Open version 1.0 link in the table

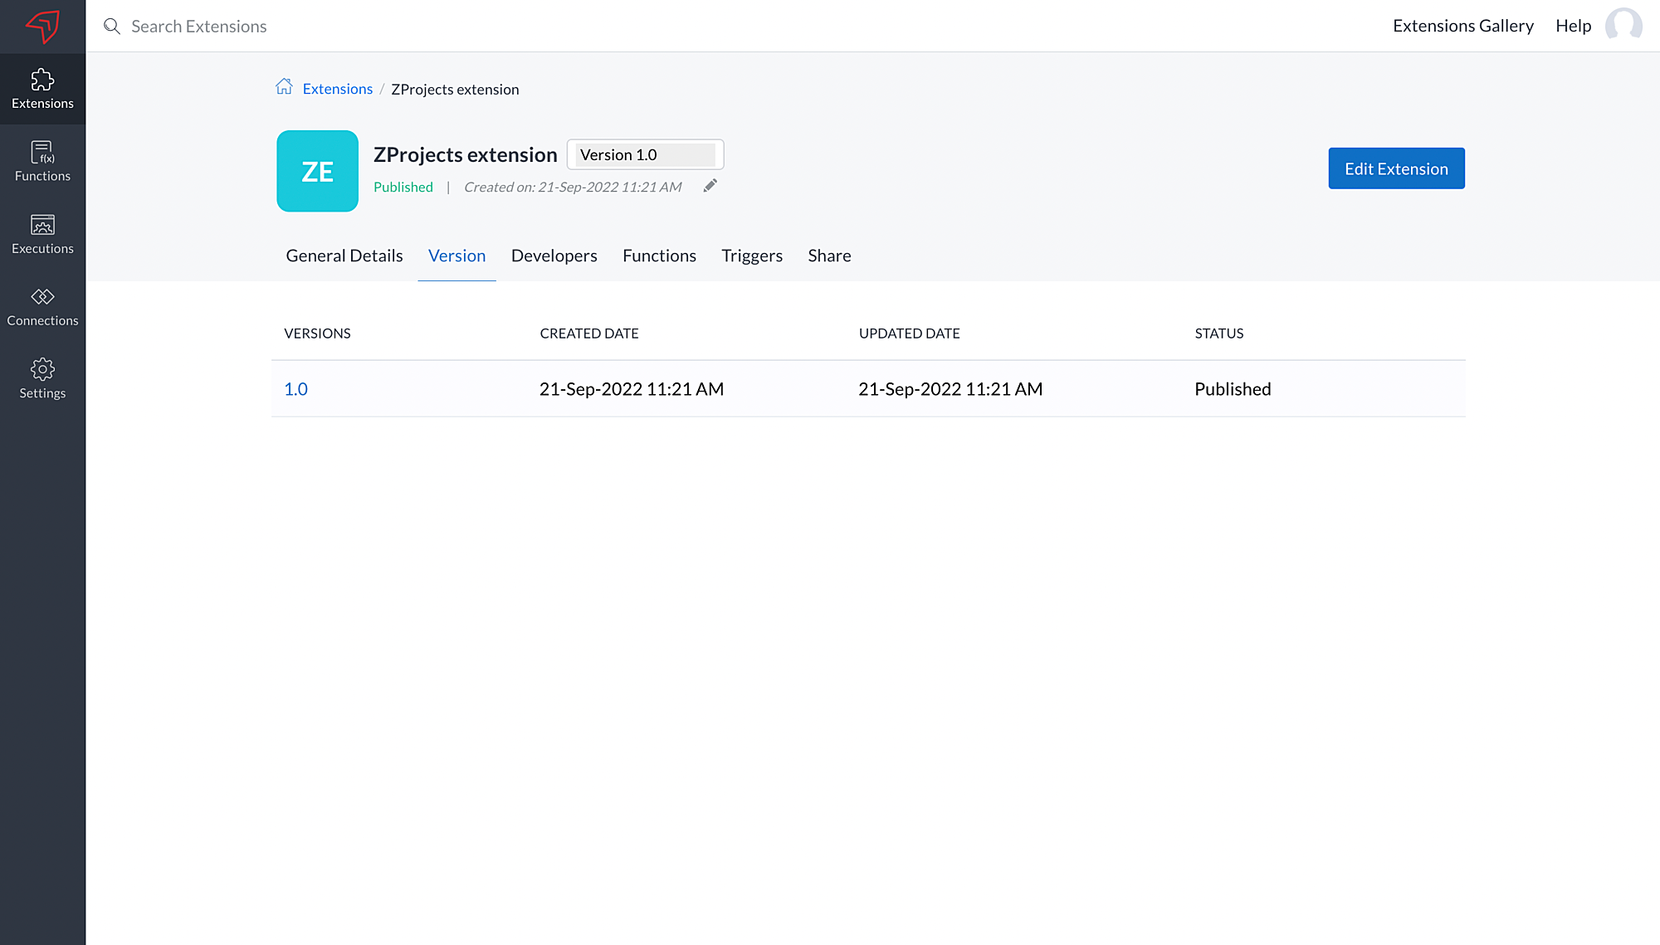click(295, 389)
